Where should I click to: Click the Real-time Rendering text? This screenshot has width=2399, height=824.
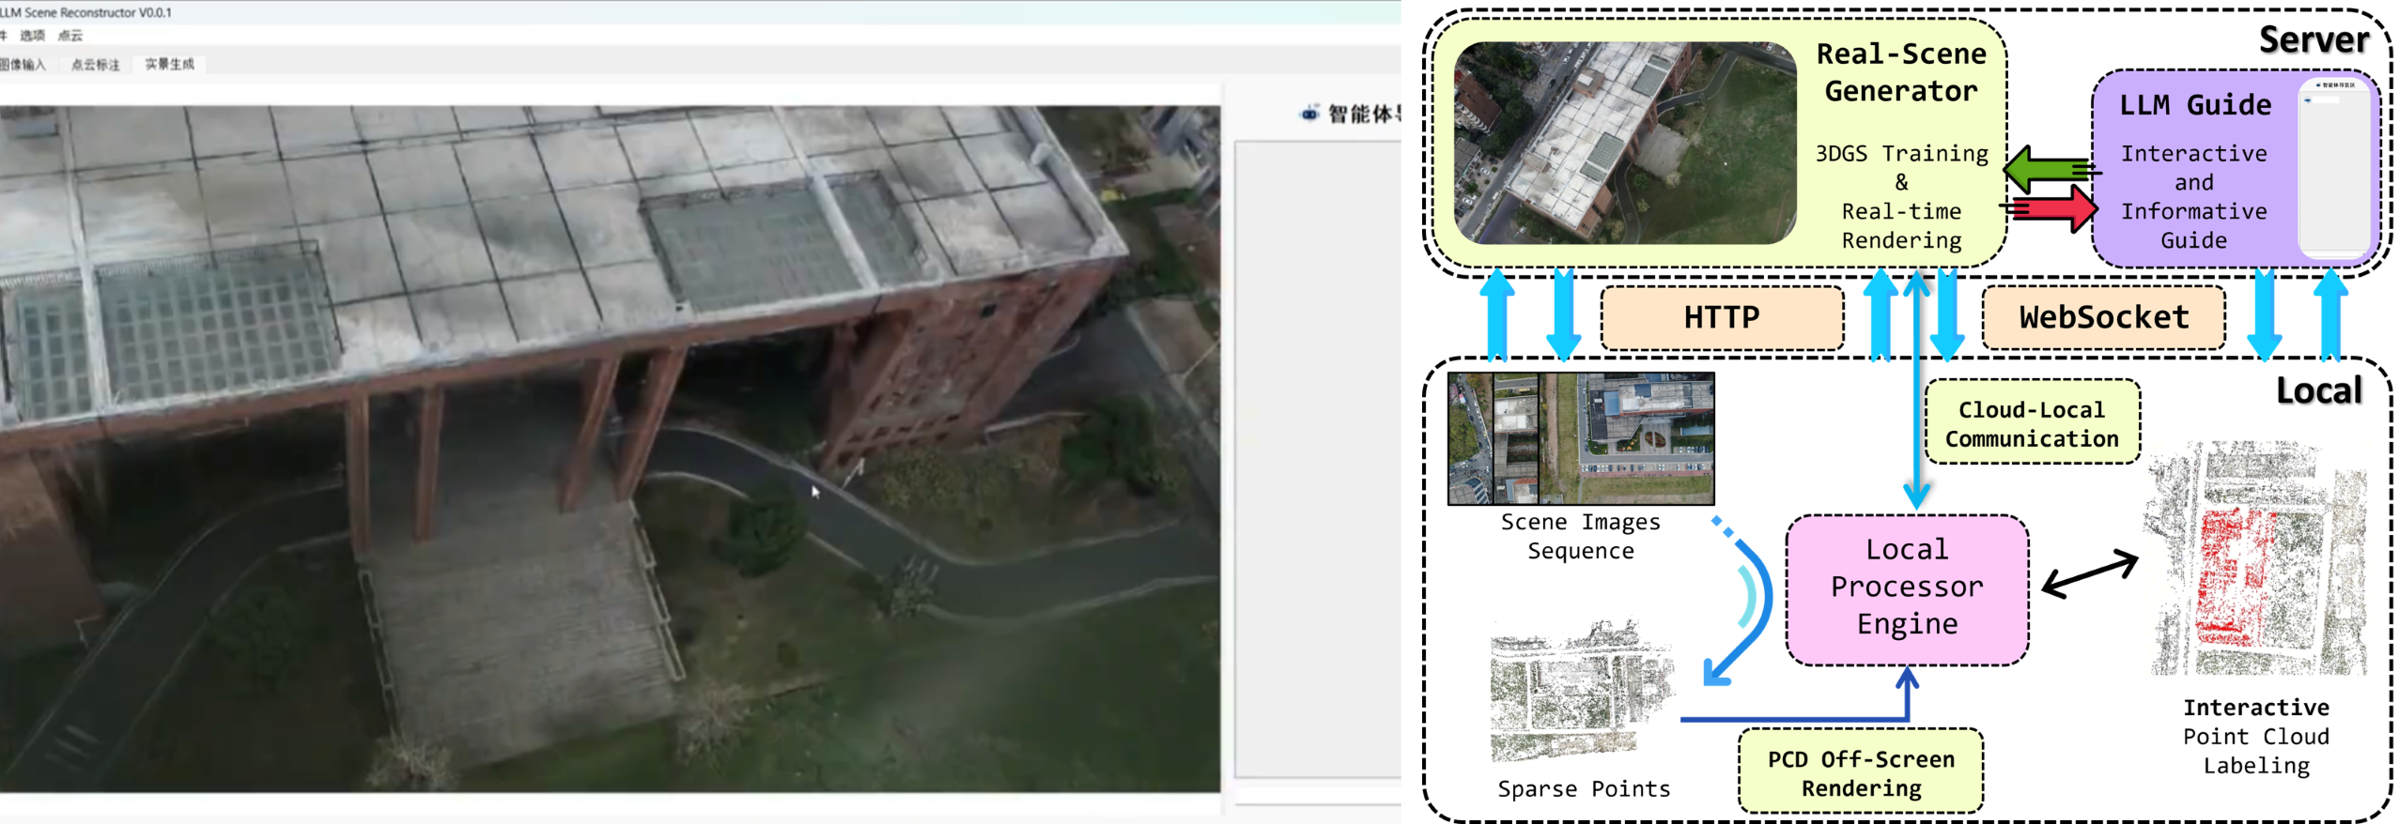point(1901,225)
